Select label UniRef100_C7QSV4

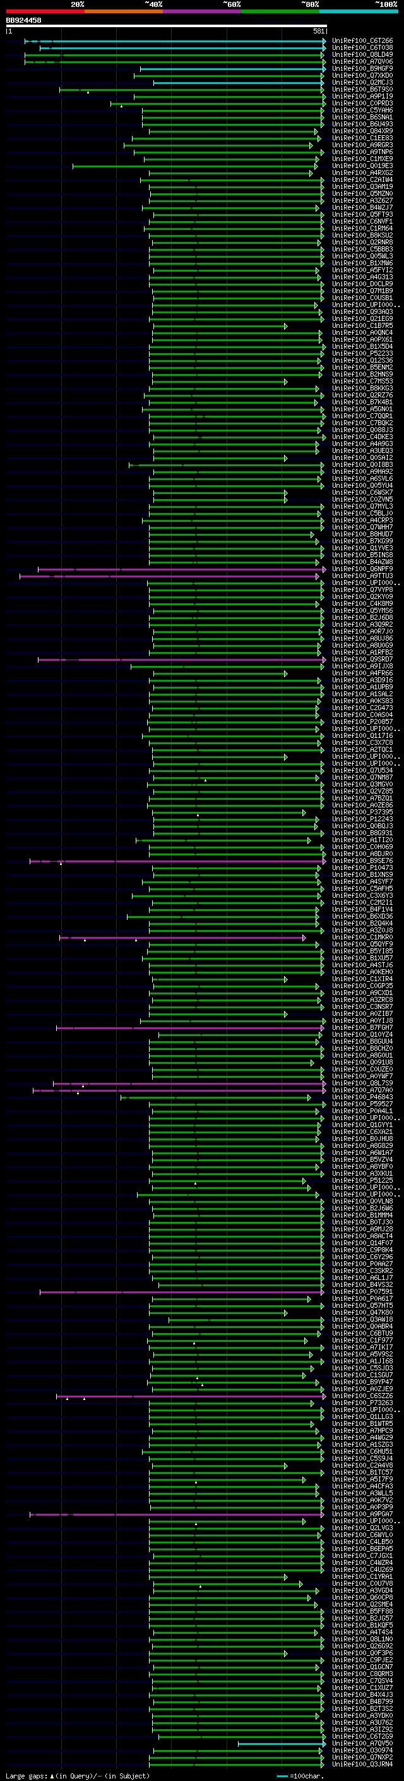pyautogui.click(x=362, y=1681)
